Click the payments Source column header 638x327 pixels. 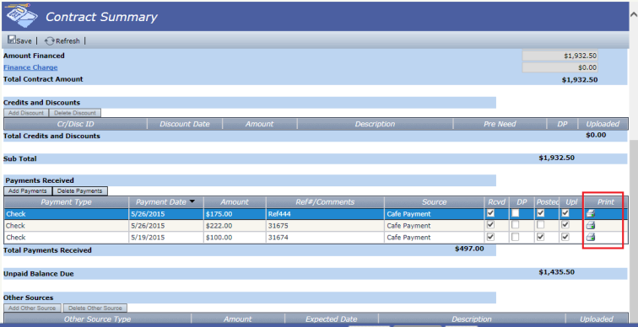tap(434, 202)
